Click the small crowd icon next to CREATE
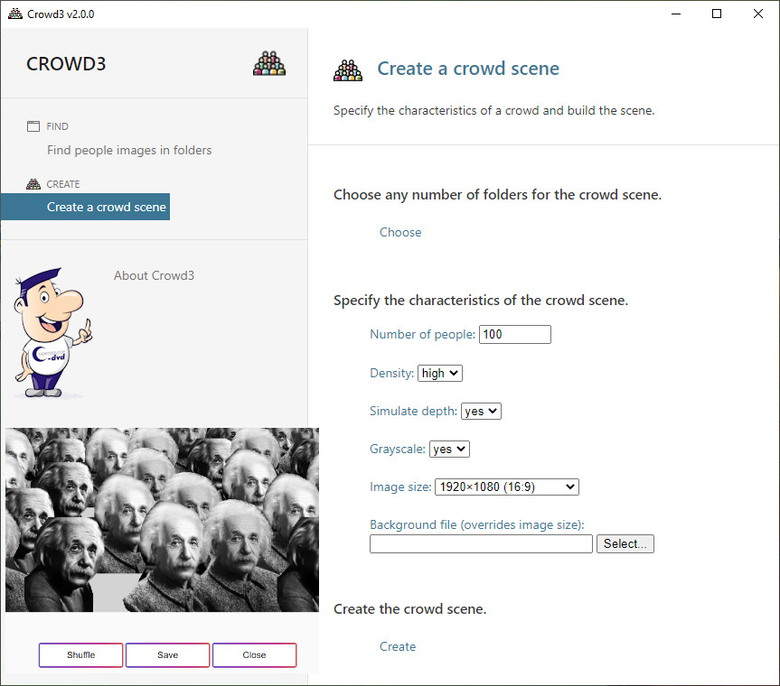Image resolution: width=780 pixels, height=686 pixels. click(33, 184)
